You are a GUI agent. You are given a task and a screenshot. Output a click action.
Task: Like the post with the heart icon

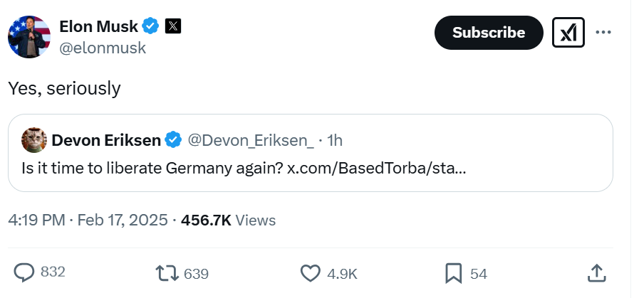pyautogui.click(x=310, y=272)
